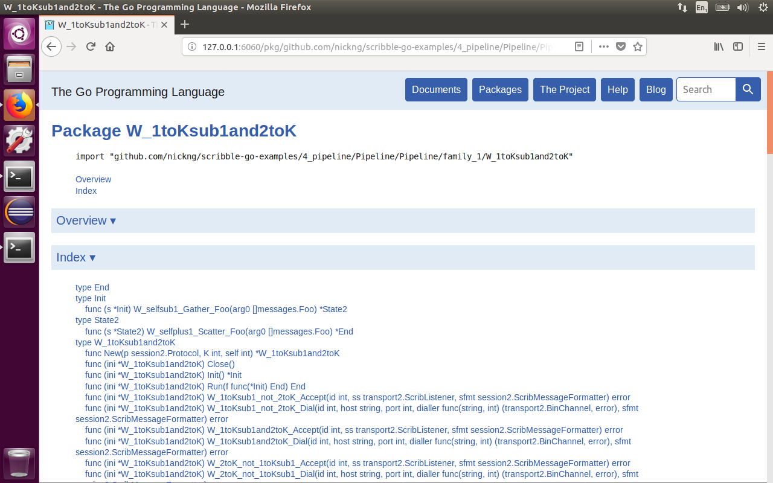This screenshot has height=483, width=773.
Task: Open network connection indicator
Action: pyautogui.click(x=682, y=7)
